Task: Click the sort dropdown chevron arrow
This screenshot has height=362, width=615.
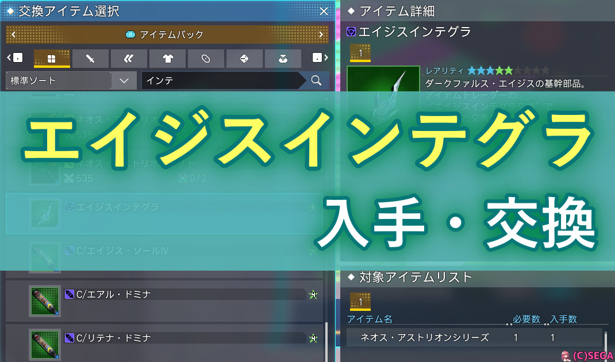Action: (x=124, y=80)
